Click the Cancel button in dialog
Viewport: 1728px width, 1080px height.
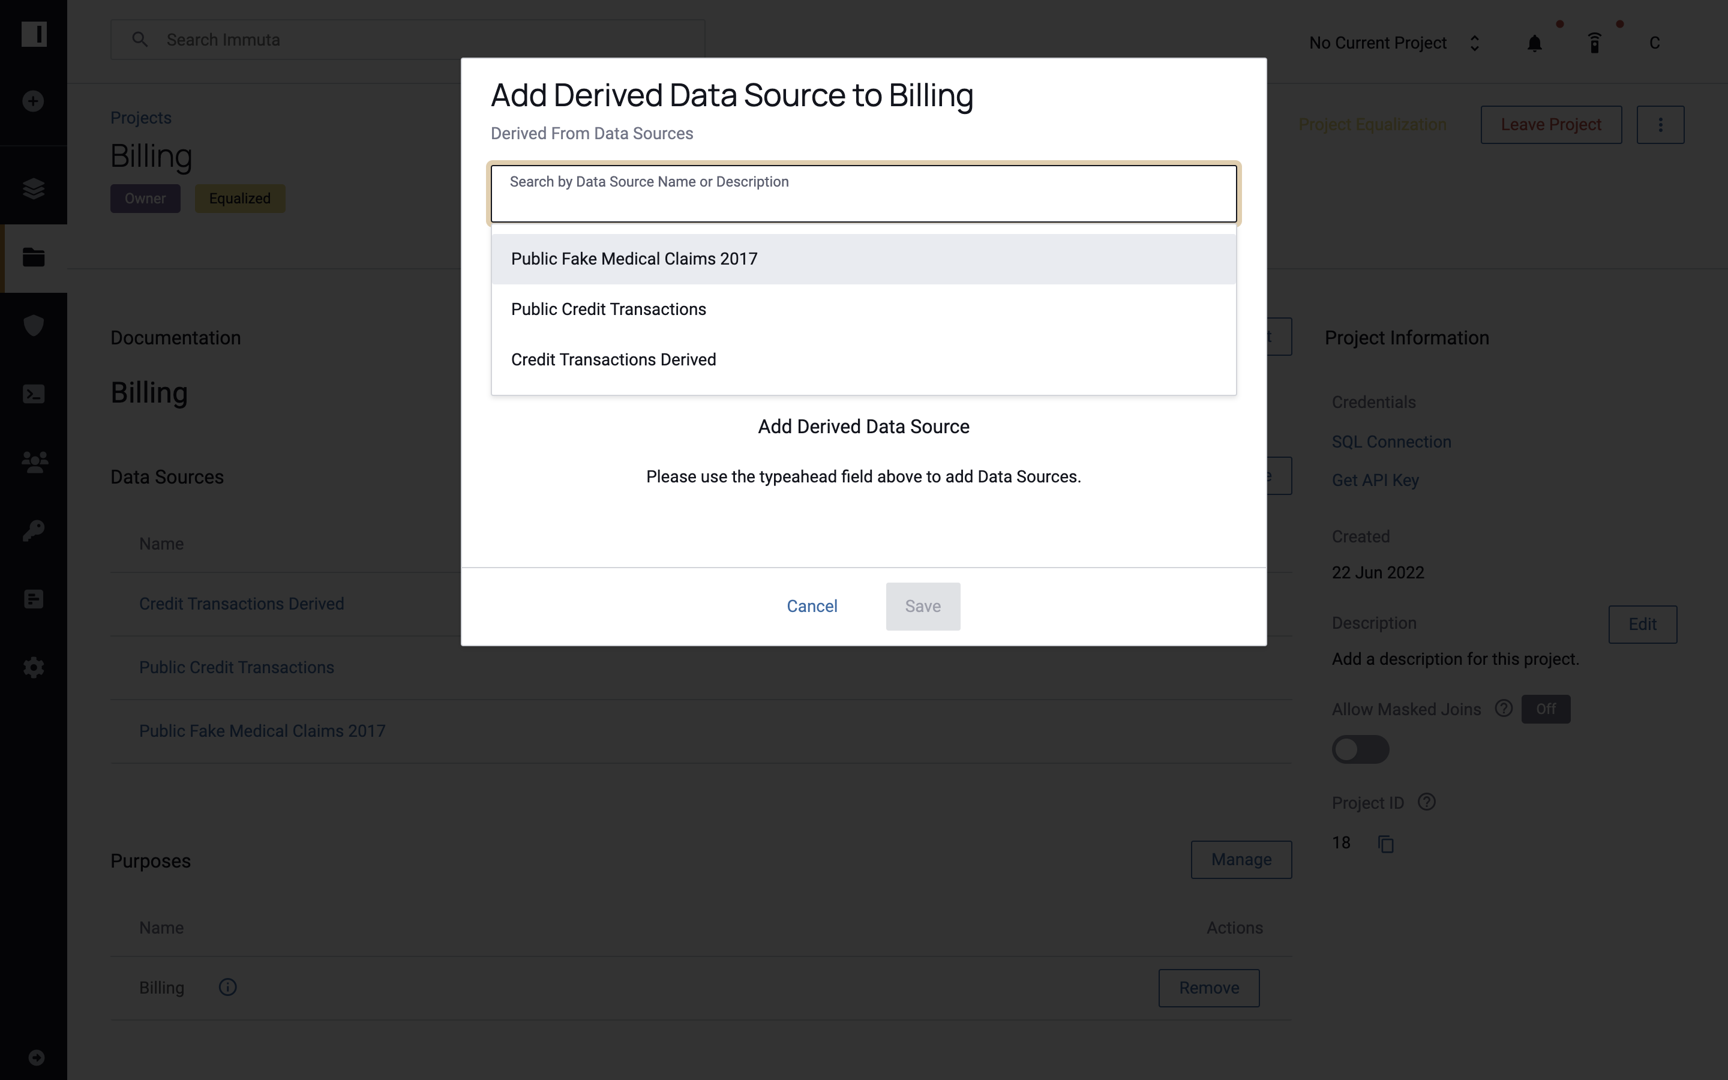click(x=812, y=606)
